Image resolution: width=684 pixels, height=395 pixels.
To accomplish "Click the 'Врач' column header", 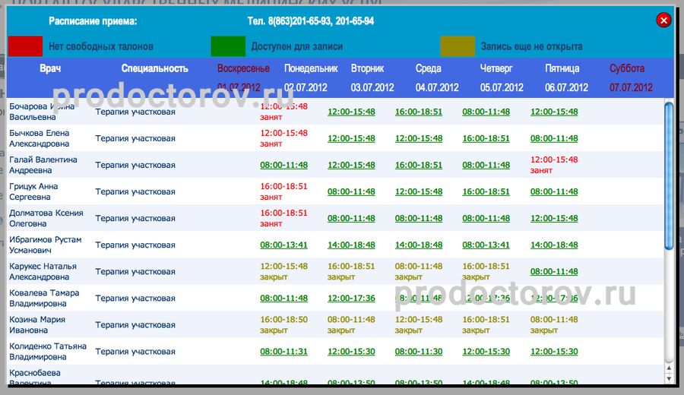I will click(x=50, y=68).
